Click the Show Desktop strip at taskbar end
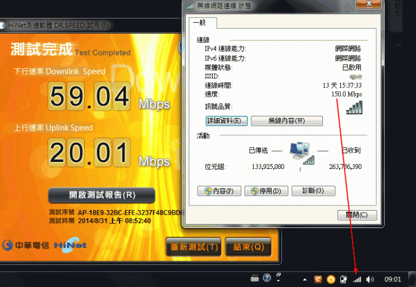 click(412, 279)
